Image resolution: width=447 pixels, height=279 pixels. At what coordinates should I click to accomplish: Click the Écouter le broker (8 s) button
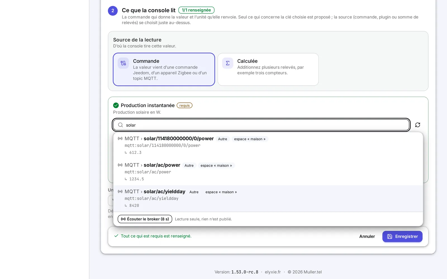tap(145, 219)
